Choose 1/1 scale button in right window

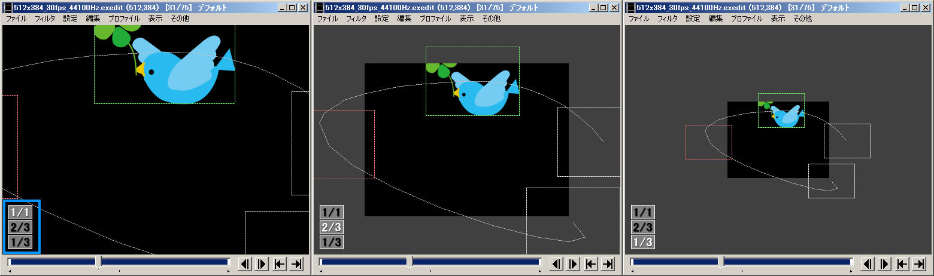coord(644,212)
